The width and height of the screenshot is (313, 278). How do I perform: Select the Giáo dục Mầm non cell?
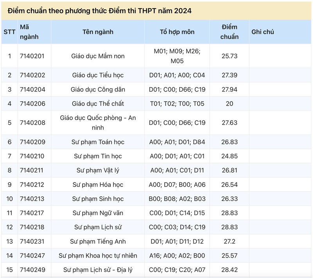[x=98, y=56]
